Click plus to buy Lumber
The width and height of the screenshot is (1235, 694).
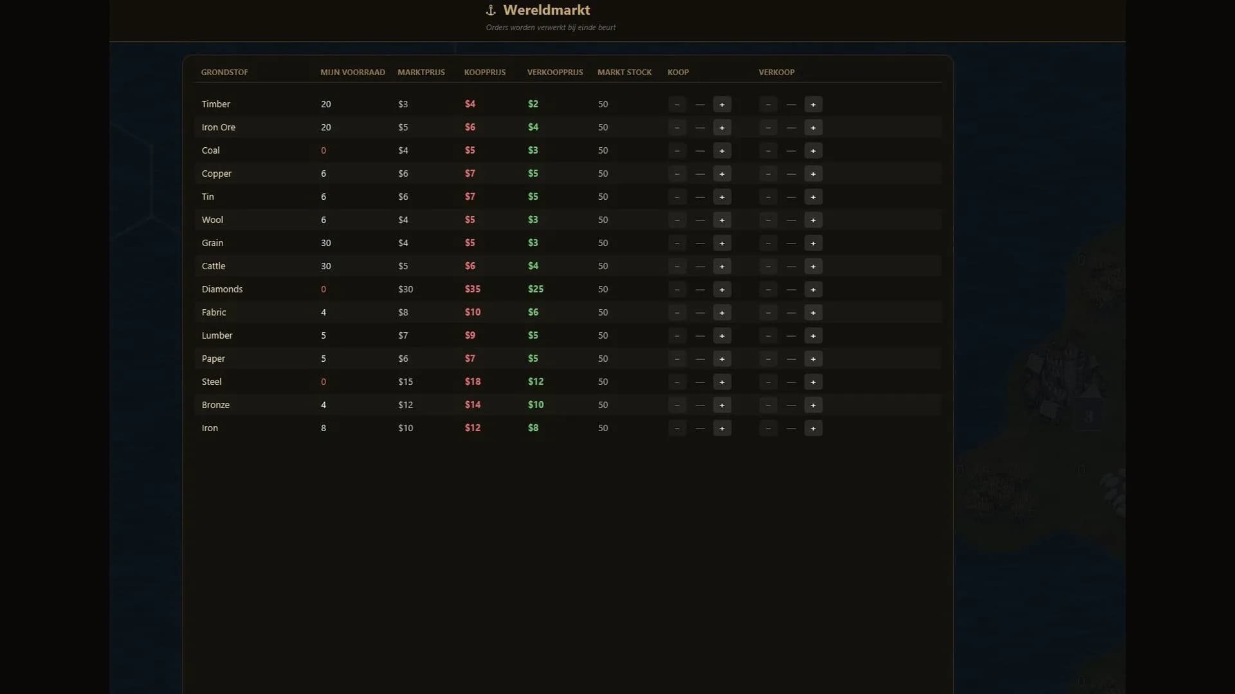(x=722, y=335)
